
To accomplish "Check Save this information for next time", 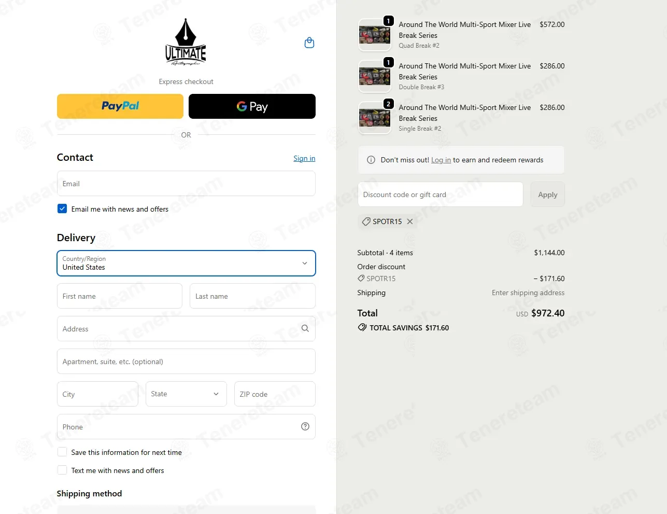I will pyautogui.click(x=62, y=452).
